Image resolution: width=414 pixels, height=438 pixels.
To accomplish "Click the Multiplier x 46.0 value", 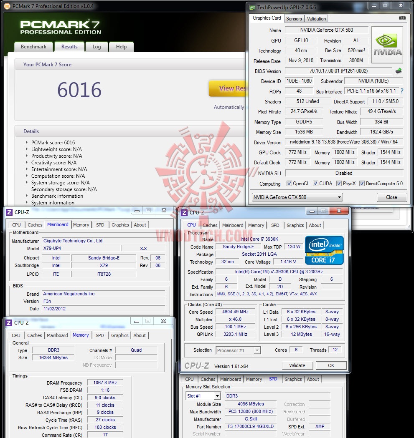I will (235, 319).
